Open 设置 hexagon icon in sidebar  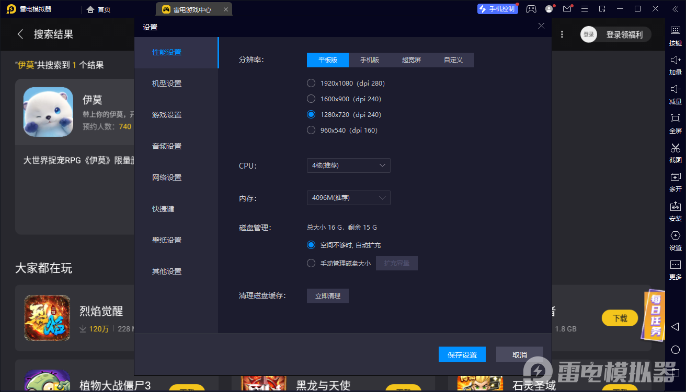tap(676, 241)
